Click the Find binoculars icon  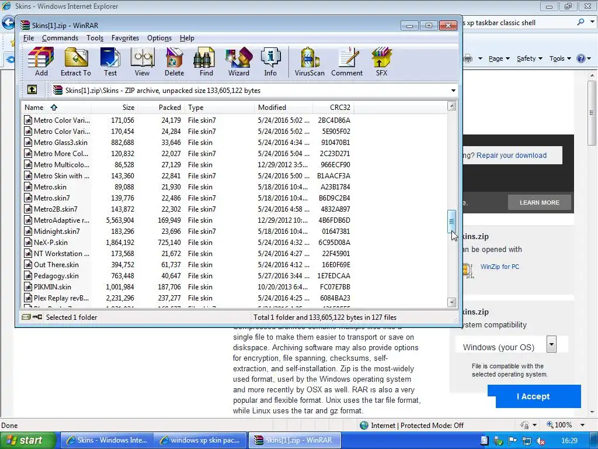coord(206,61)
